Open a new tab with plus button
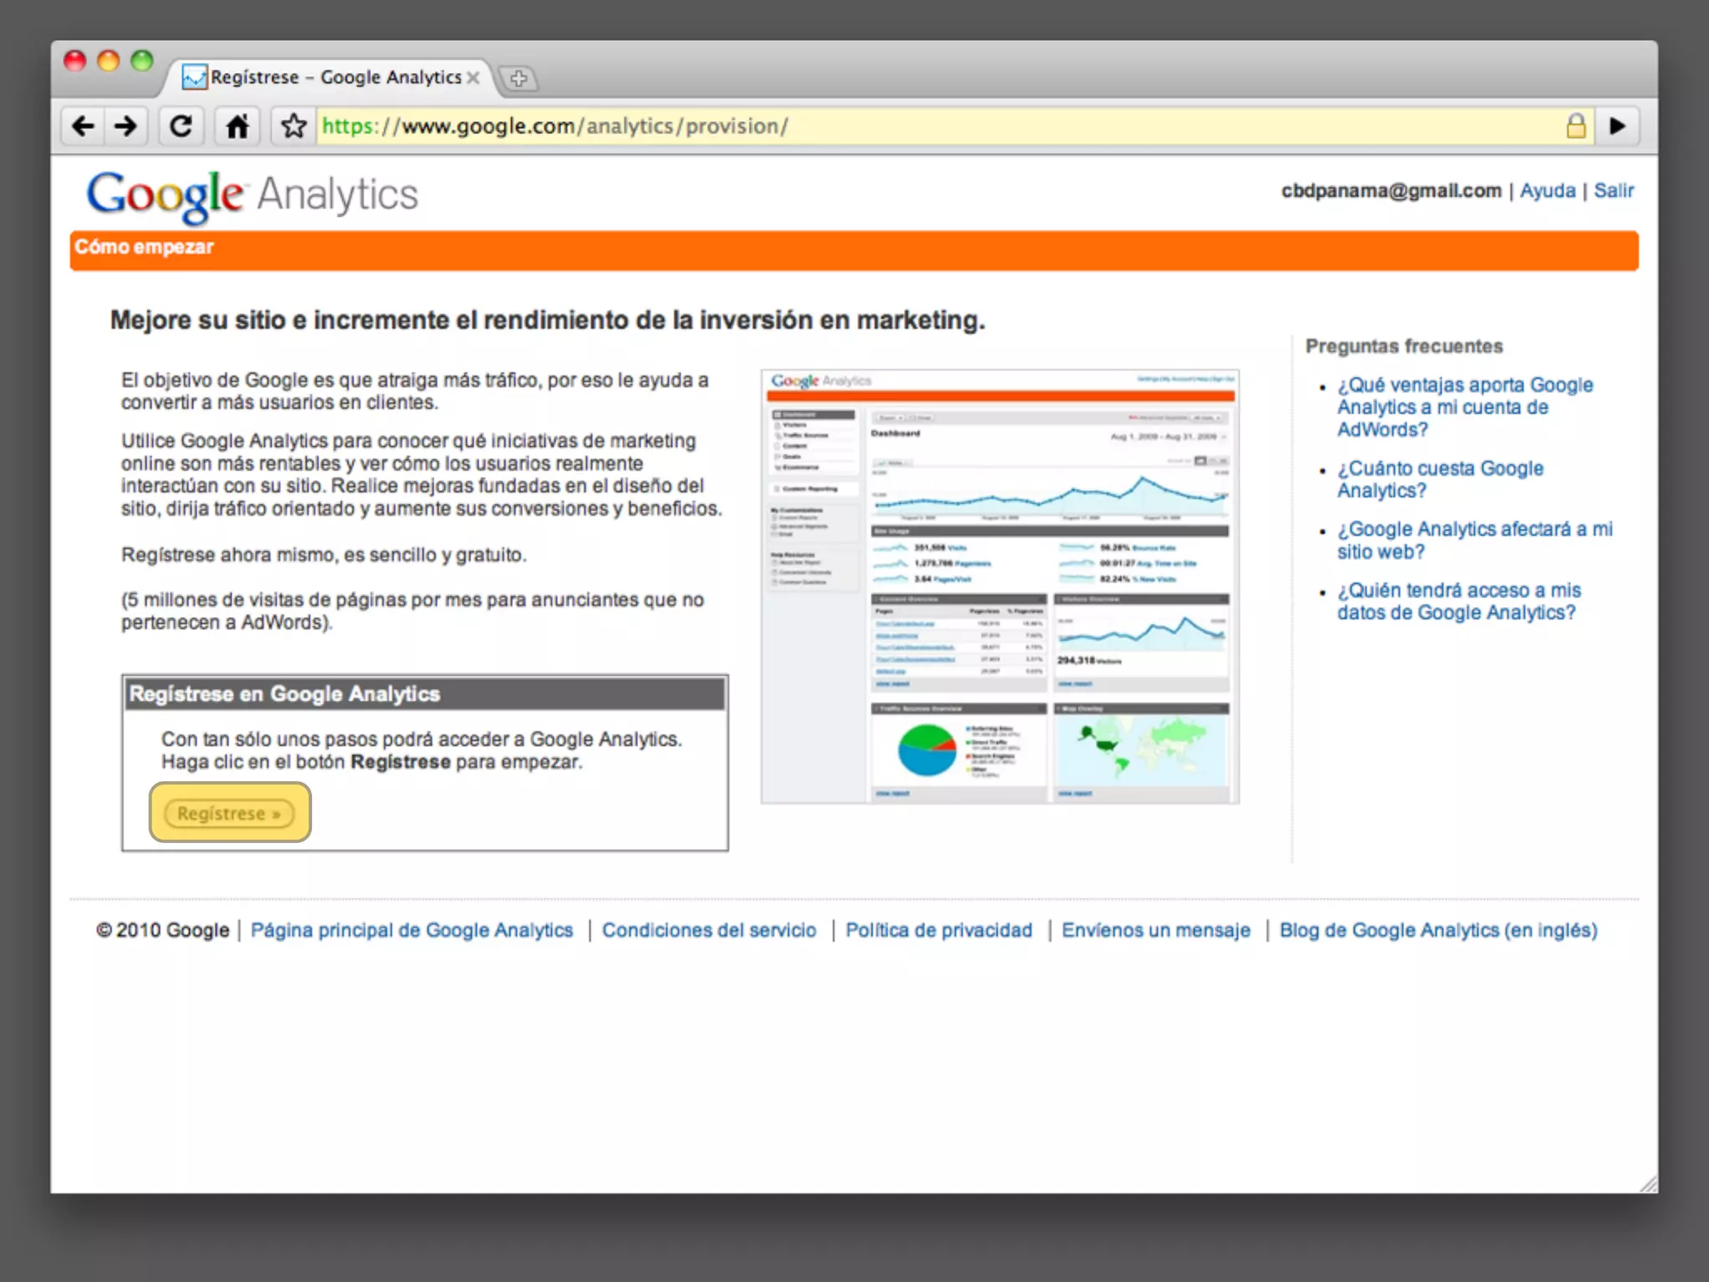The image size is (1709, 1282). [x=518, y=78]
